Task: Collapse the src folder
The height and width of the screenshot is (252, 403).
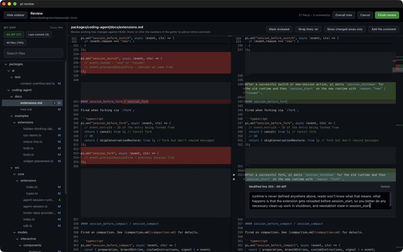Action: click(x=11, y=167)
